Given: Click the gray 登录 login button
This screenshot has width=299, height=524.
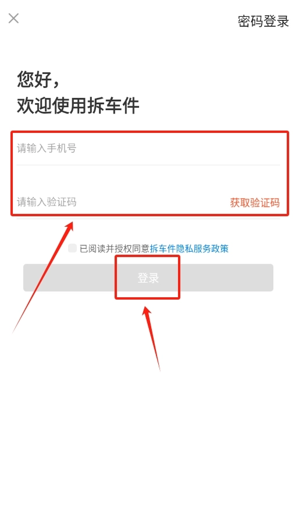Looking at the screenshot, I should [x=148, y=277].
